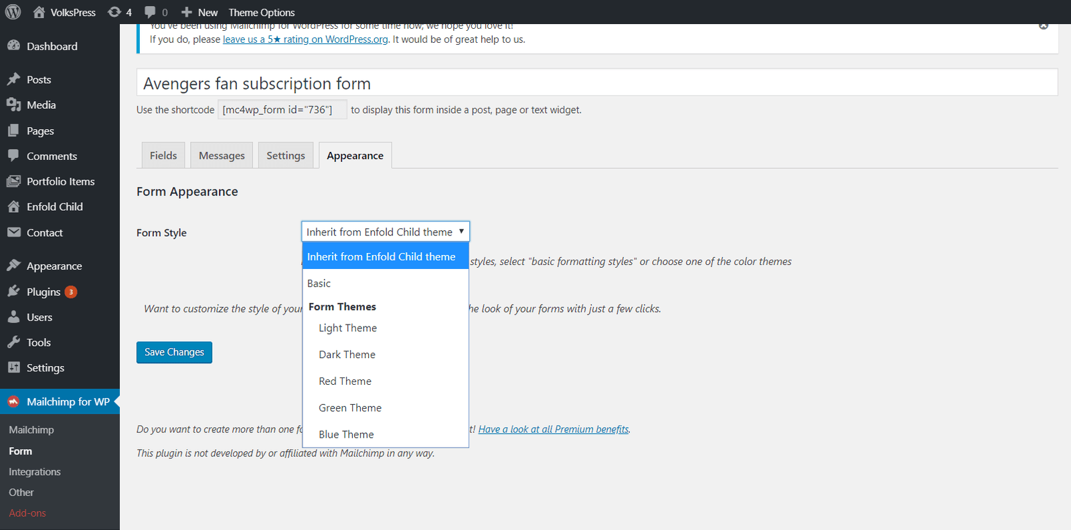Click the Form Themes group heading
This screenshot has width=1071, height=530.
click(x=342, y=306)
